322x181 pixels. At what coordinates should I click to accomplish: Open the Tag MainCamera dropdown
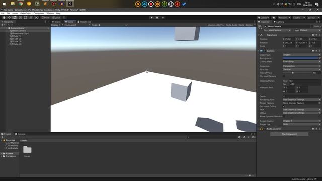coord(279,30)
